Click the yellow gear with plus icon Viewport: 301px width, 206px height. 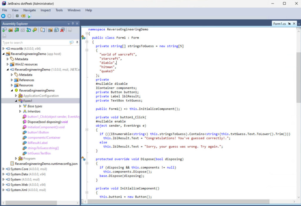pyautogui.click(x=35, y=30)
